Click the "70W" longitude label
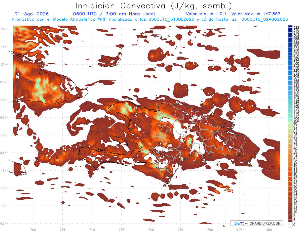 click(210, 229)
